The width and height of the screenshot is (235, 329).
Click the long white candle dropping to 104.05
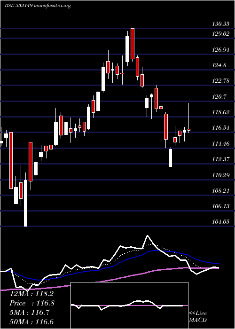pyautogui.click(x=25, y=200)
